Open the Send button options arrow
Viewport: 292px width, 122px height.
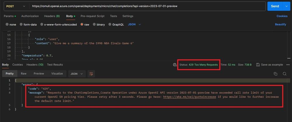287,6
